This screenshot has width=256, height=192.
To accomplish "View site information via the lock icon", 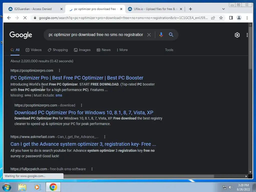I will 35,18.
